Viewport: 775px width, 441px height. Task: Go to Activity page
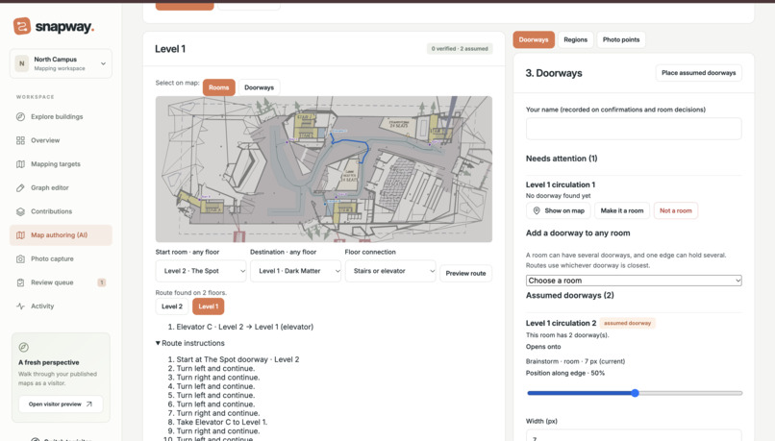(61, 306)
